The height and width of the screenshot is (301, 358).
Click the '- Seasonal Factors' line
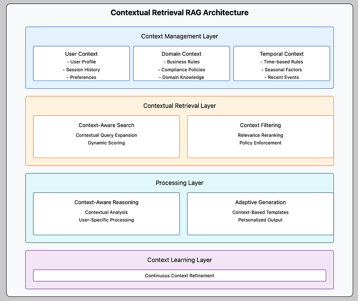[281, 69]
